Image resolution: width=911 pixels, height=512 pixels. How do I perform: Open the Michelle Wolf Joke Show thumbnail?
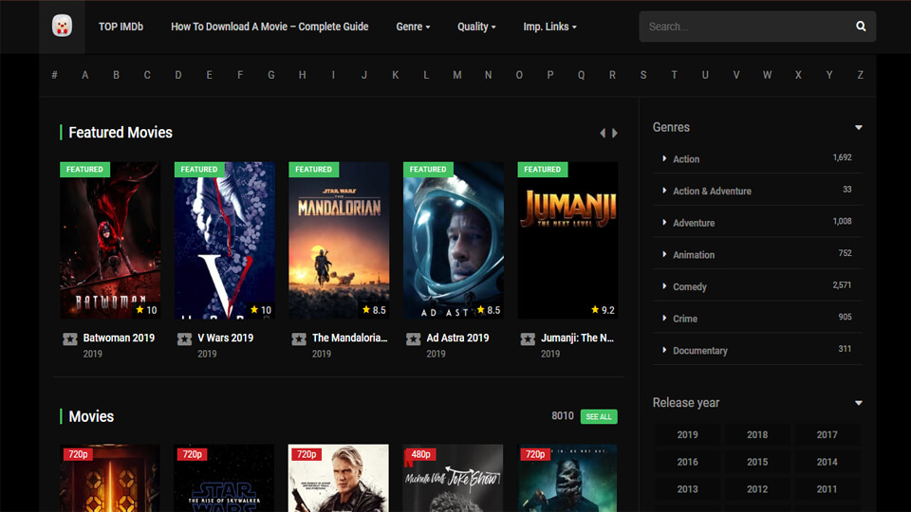pyautogui.click(x=454, y=478)
